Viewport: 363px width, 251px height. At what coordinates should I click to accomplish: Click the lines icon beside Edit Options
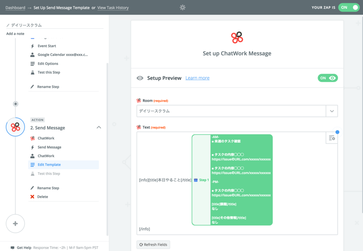click(x=32, y=64)
